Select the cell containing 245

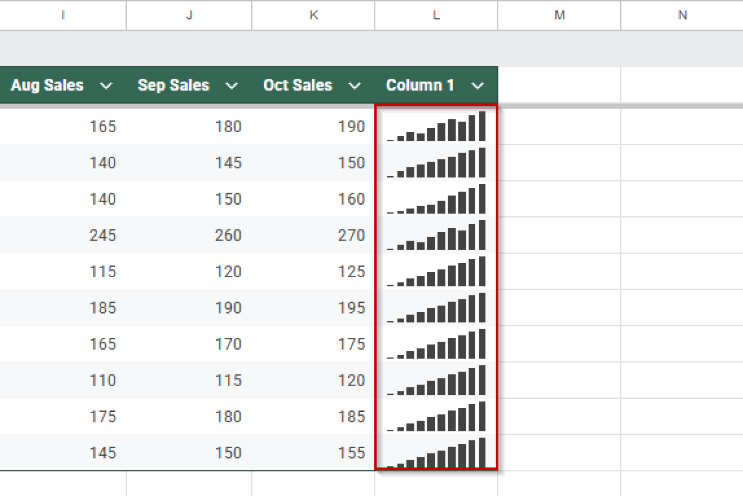[103, 235]
